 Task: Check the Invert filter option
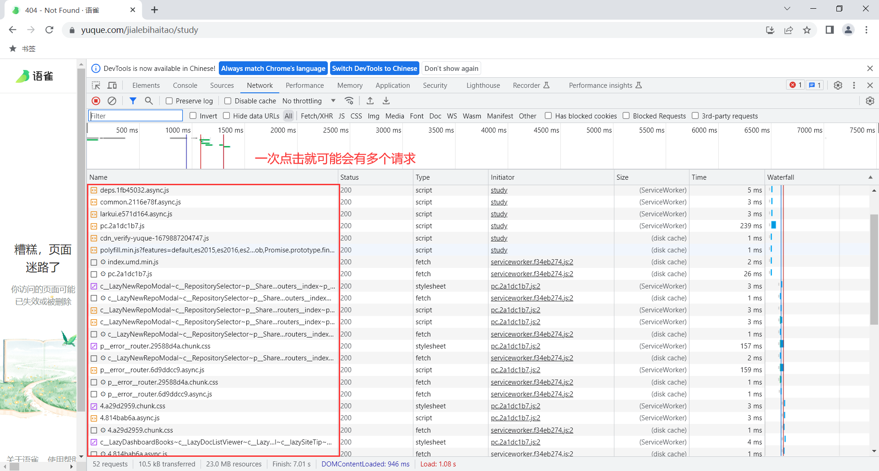point(193,116)
